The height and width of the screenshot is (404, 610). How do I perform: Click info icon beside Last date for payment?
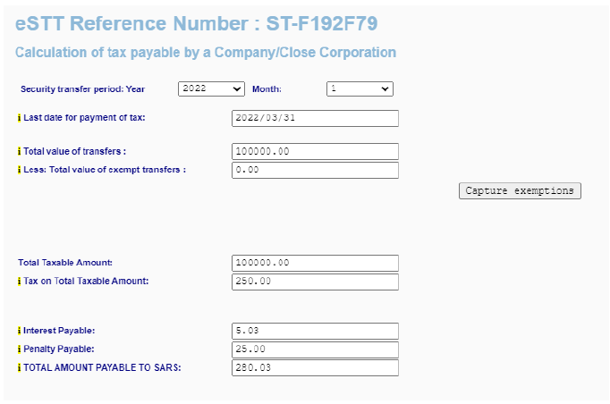coord(19,118)
